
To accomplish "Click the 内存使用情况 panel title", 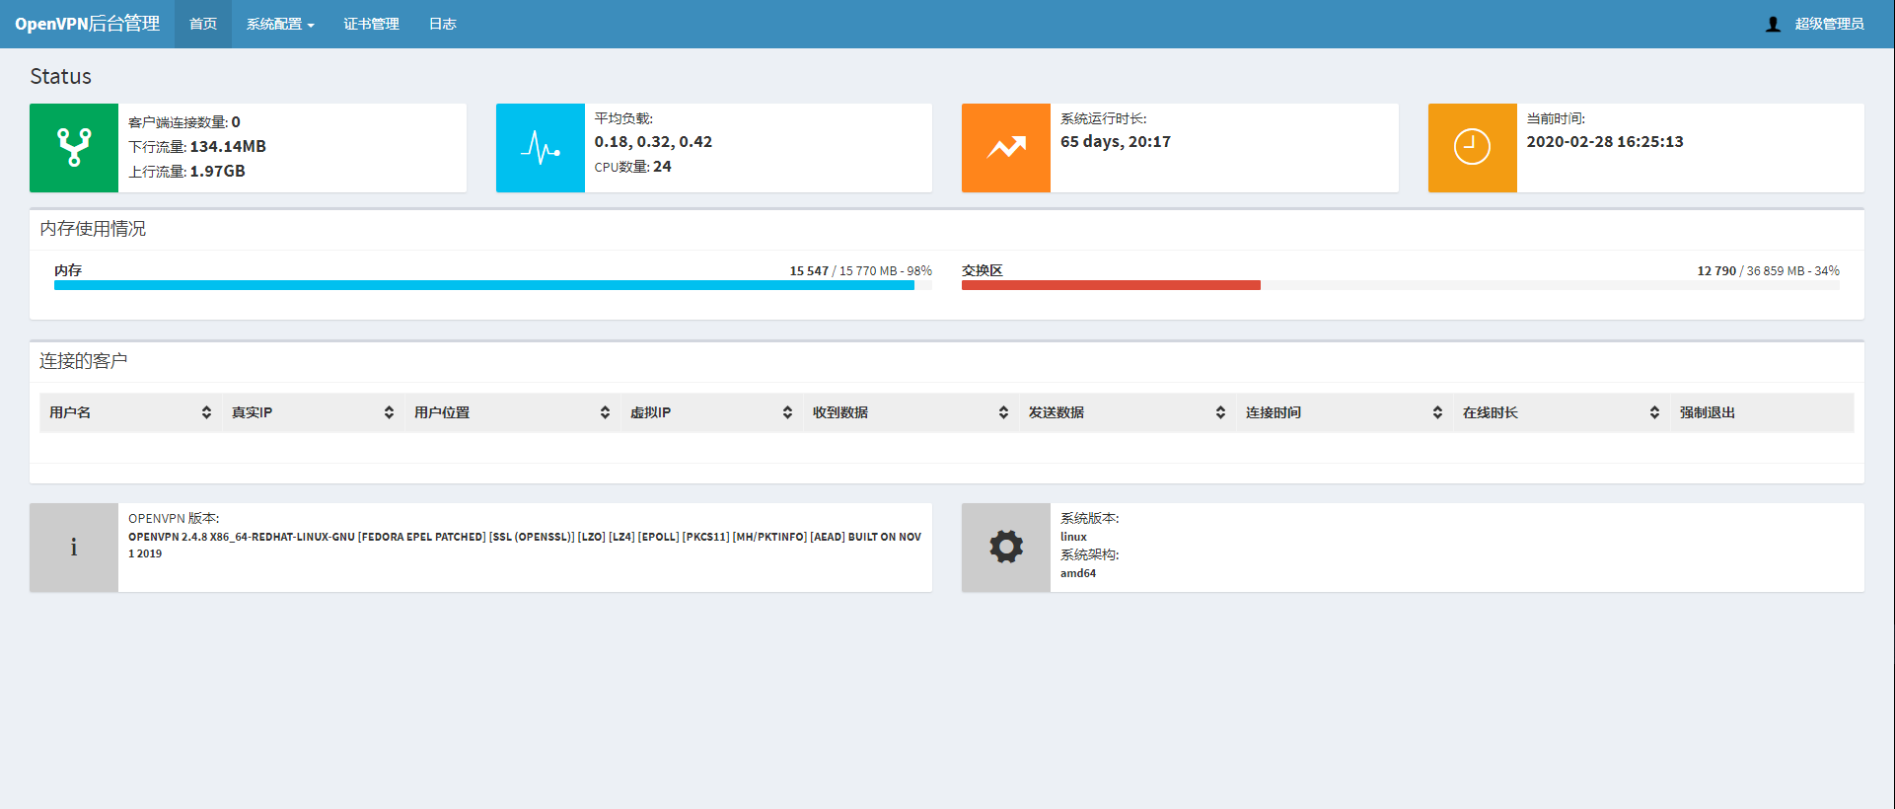I will coord(93,229).
